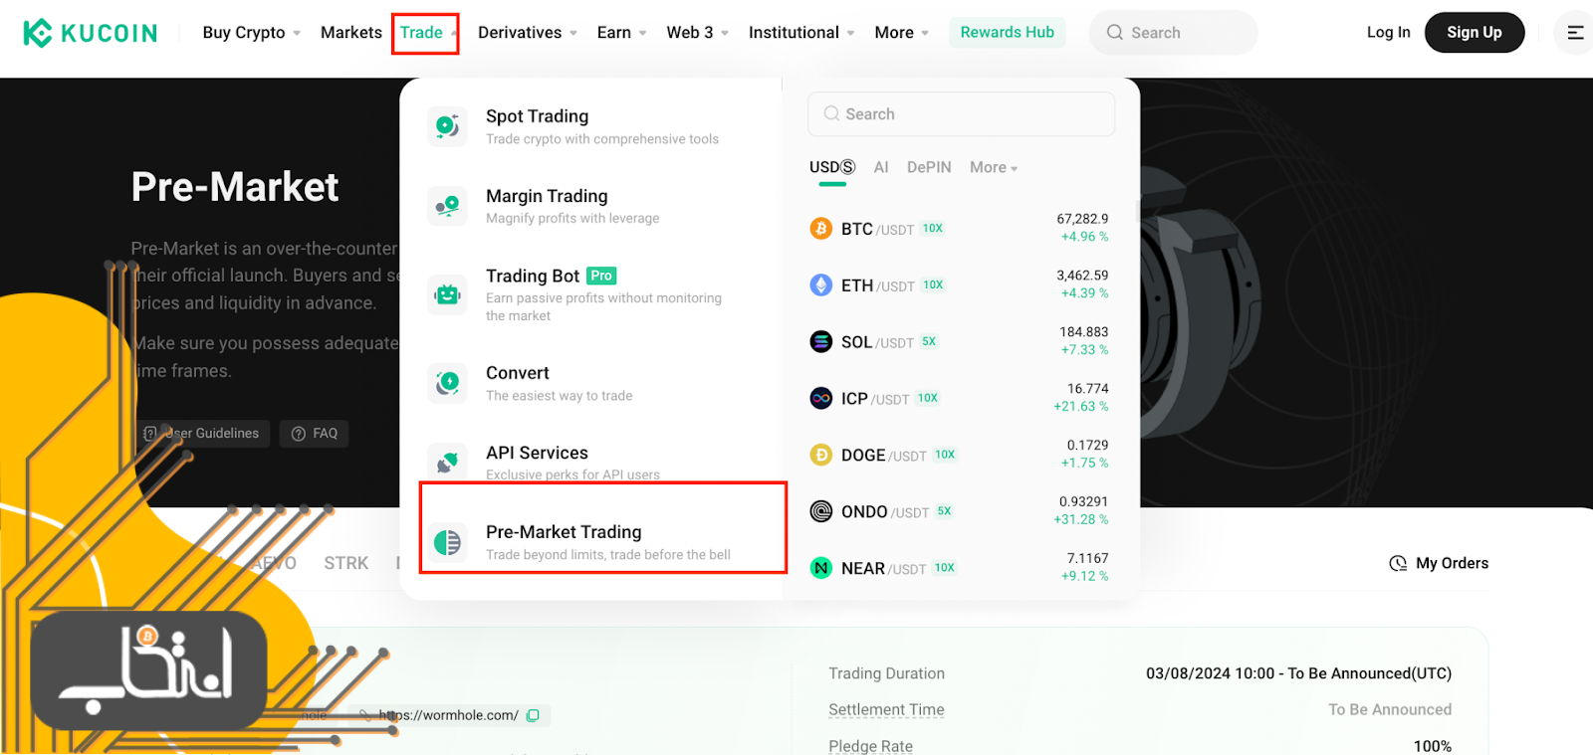1593x755 pixels.
Task: Click the Trading Bot robot icon
Action: click(x=447, y=294)
